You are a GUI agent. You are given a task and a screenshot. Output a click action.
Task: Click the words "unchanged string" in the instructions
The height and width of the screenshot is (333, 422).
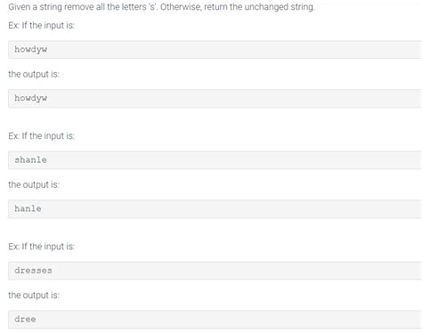279,6
